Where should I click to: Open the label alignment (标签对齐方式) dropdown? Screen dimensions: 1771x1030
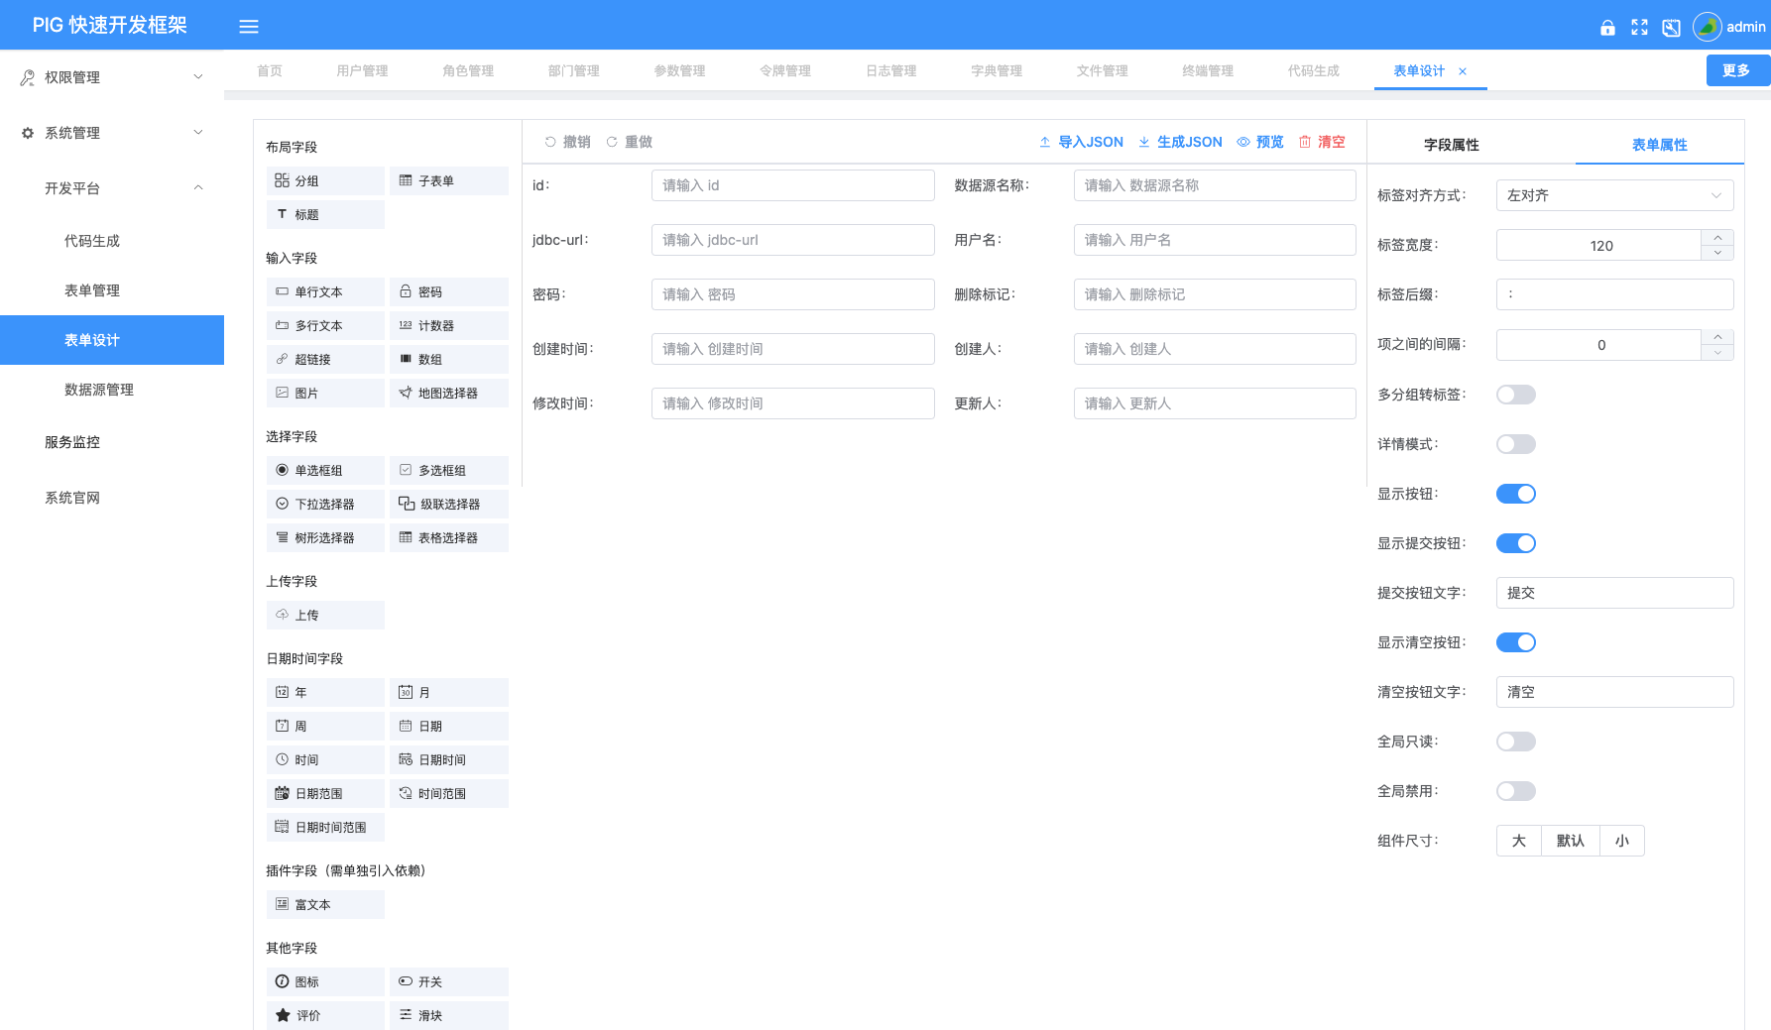(1613, 195)
